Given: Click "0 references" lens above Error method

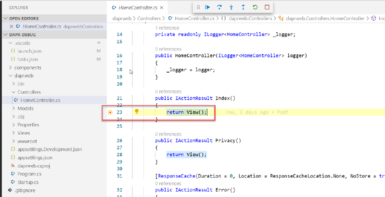Looking at the screenshot, I should [168, 184].
